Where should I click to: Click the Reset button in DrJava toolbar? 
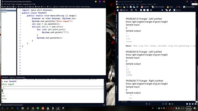coord(66,7)
